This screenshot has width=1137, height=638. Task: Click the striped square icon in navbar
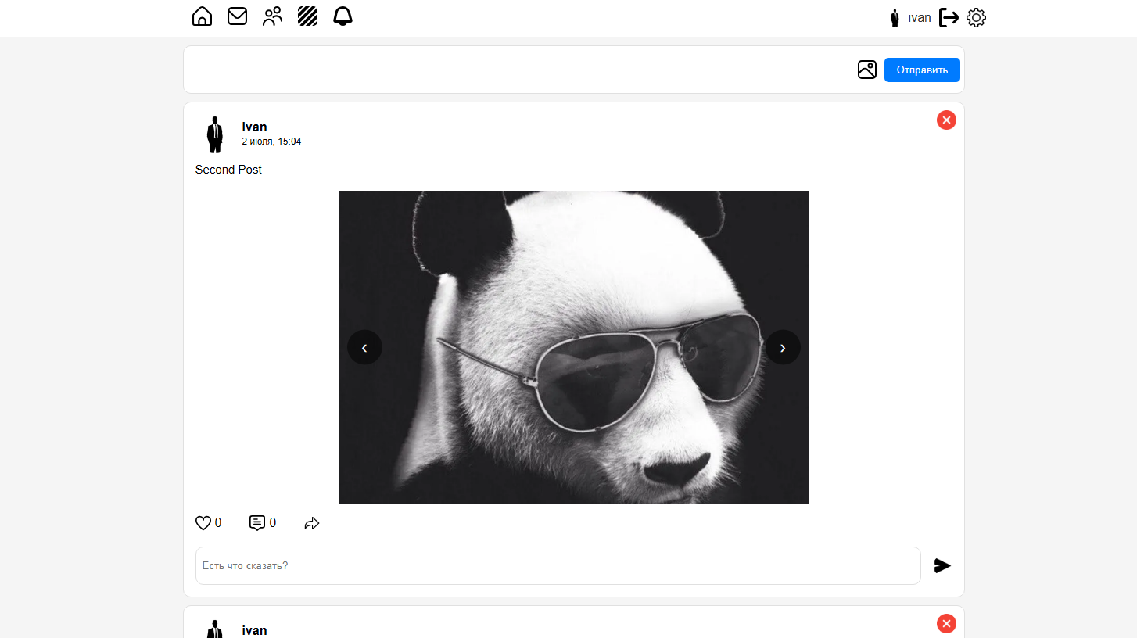[x=307, y=16]
